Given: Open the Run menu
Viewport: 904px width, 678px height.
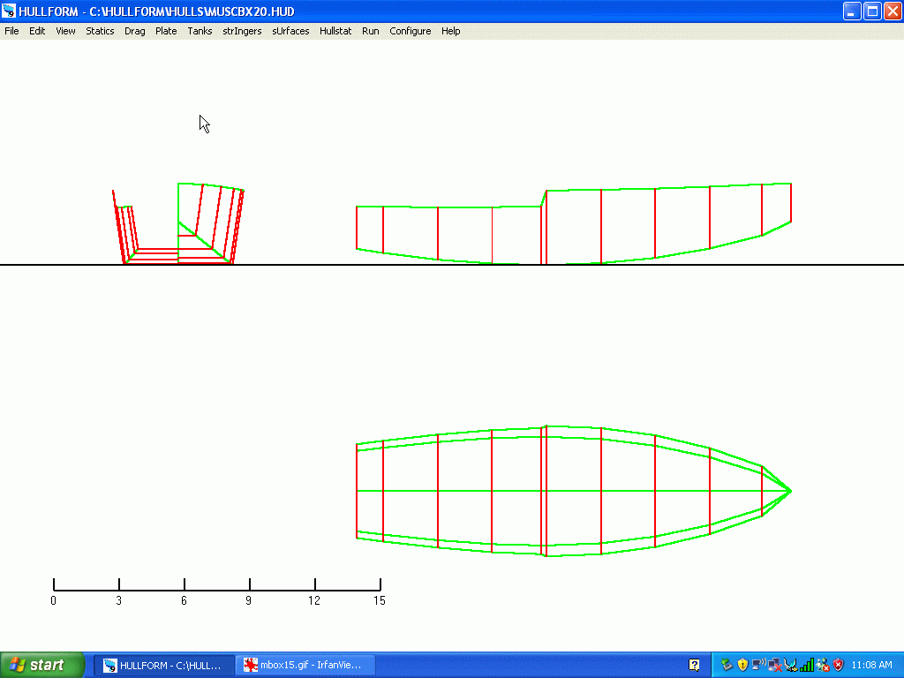Looking at the screenshot, I should point(370,31).
